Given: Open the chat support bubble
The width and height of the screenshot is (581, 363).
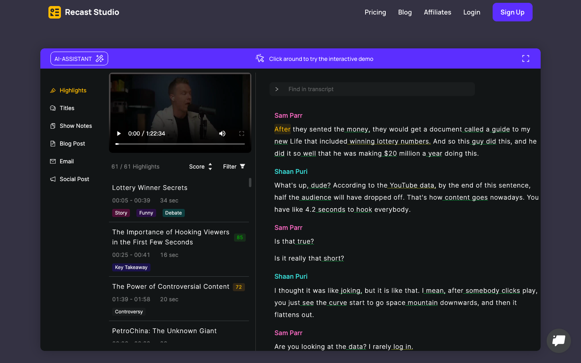Looking at the screenshot, I should [x=558, y=341].
